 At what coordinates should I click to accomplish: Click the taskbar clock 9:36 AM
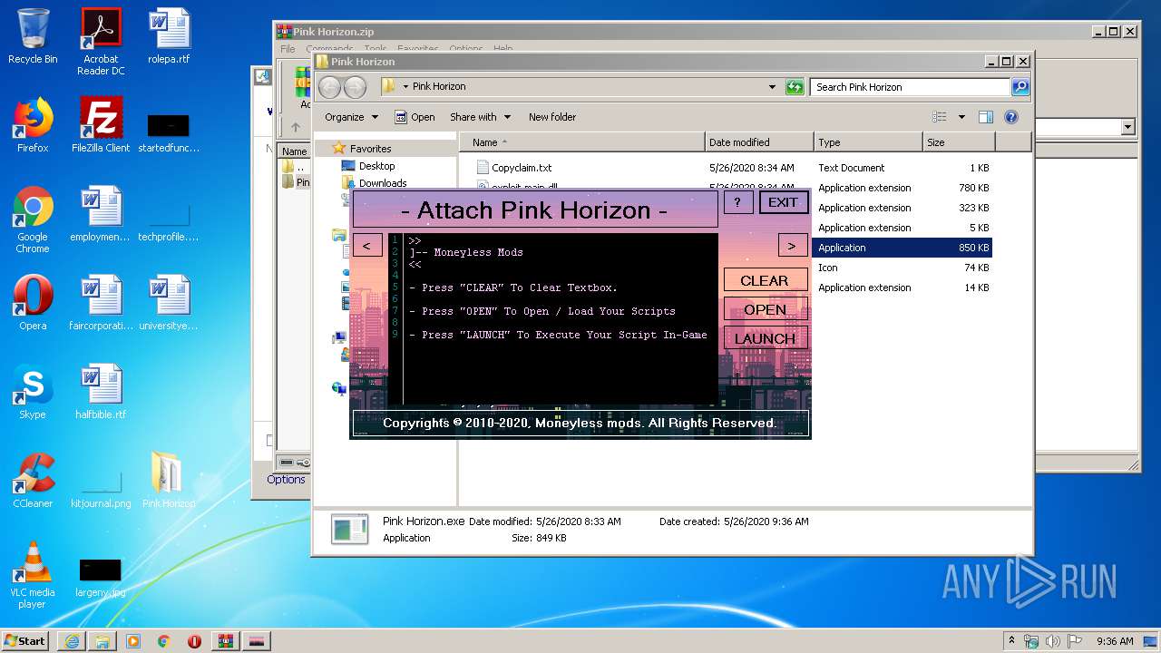(1115, 641)
